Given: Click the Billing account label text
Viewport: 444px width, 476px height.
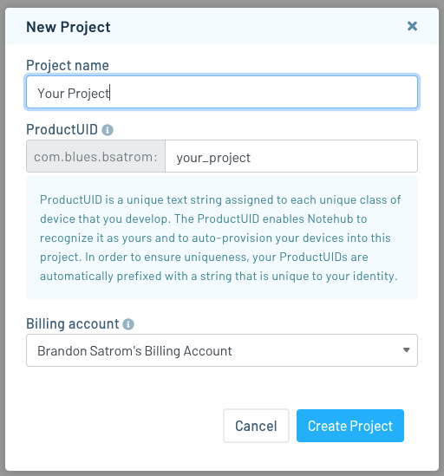Looking at the screenshot, I should click(x=73, y=324).
